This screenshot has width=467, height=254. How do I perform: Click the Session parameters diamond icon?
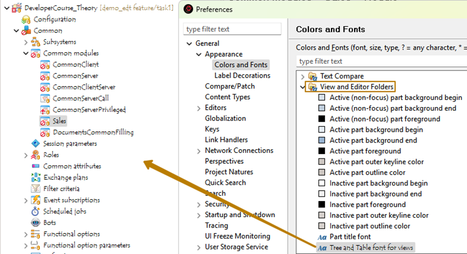(36, 144)
